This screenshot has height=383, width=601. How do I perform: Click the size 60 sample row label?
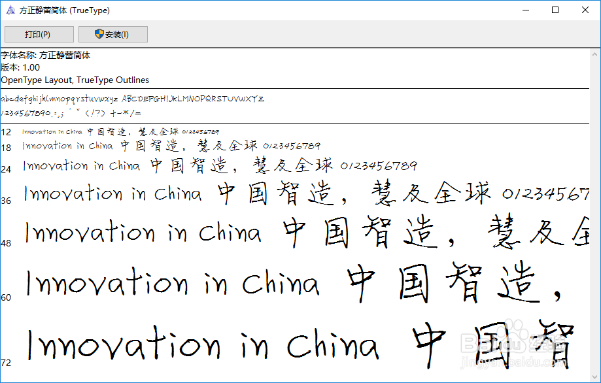click(x=6, y=297)
